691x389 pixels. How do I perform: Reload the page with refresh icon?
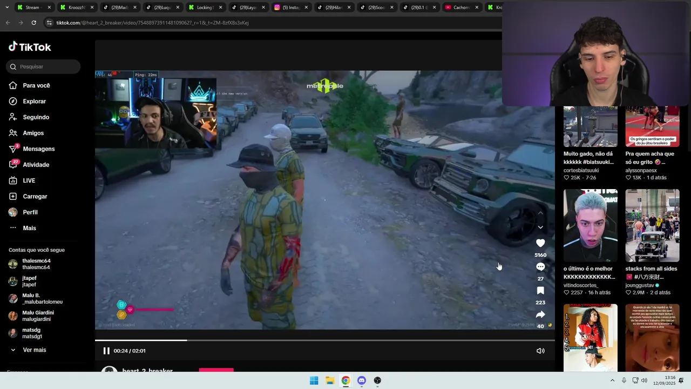pyautogui.click(x=33, y=23)
